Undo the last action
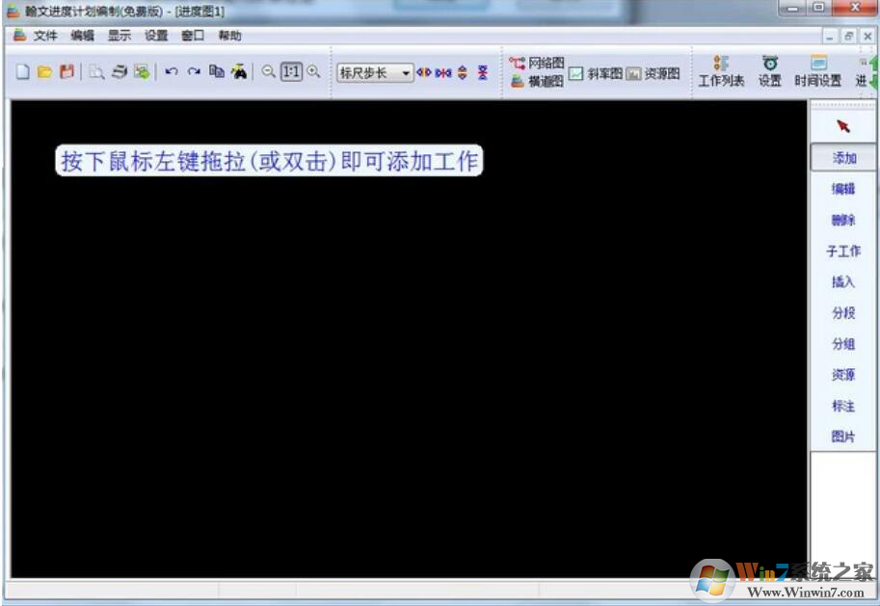The image size is (880, 606). 172,71
